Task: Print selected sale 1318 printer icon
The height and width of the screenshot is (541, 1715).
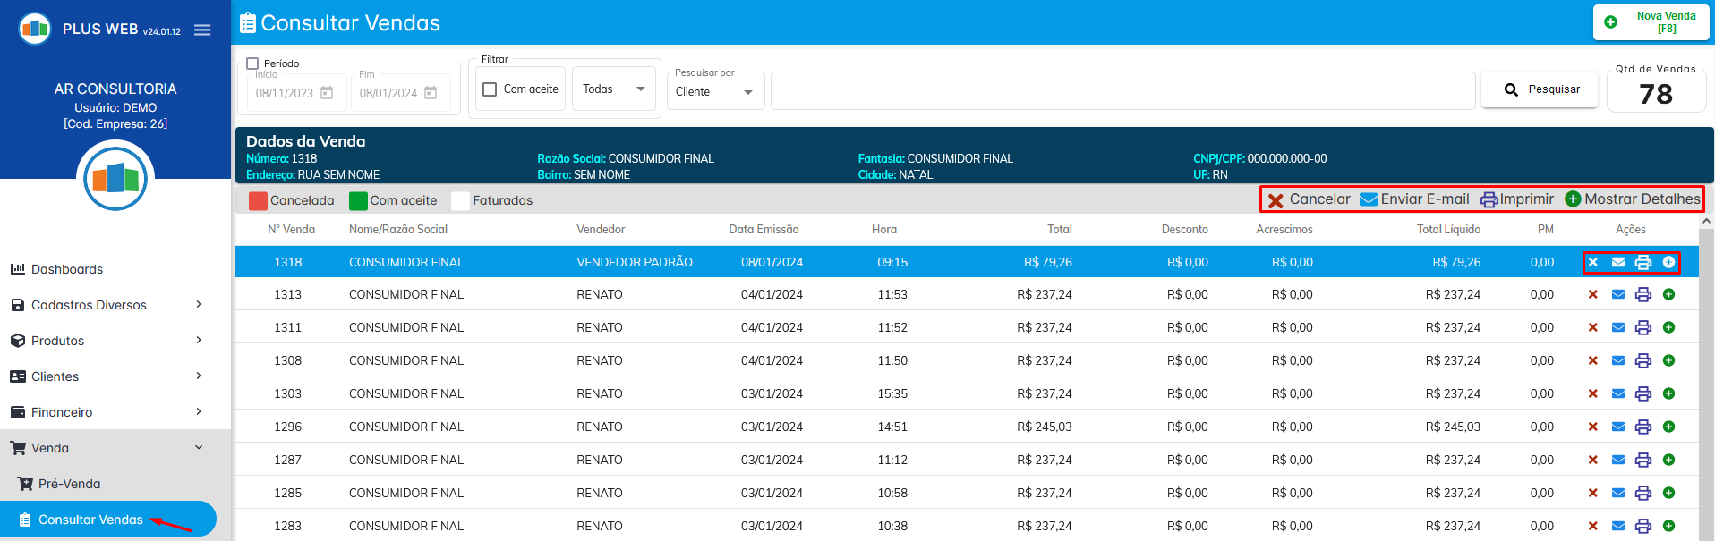Action: [x=1642, y=262]
